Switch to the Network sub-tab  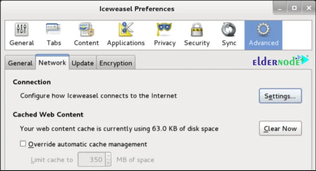coord(52,63)
